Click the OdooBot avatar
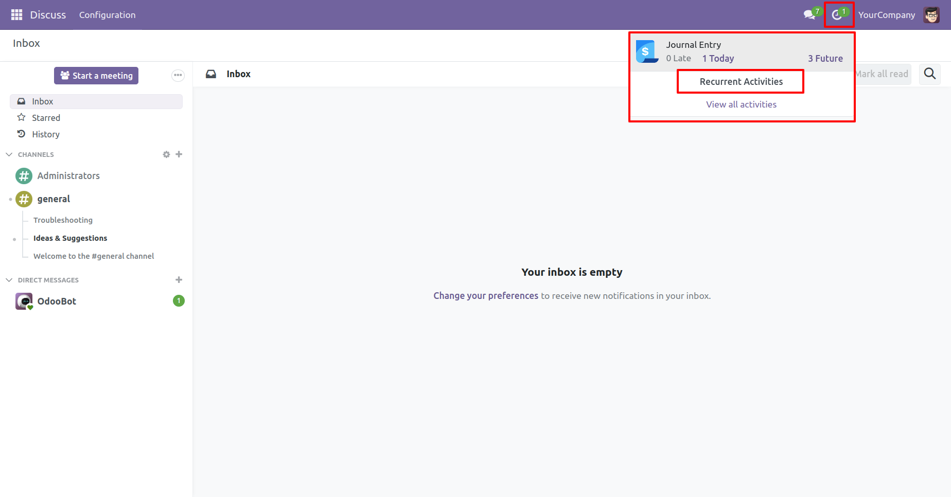 (24, 301)
